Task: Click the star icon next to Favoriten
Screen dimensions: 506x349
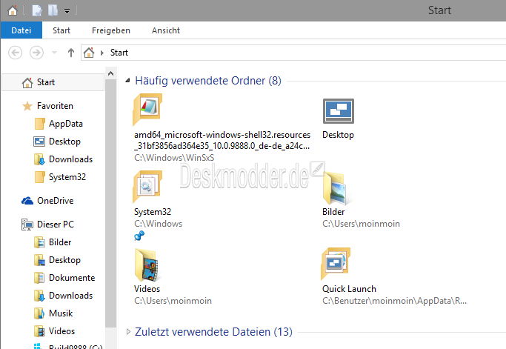Action: click(27, 106)
